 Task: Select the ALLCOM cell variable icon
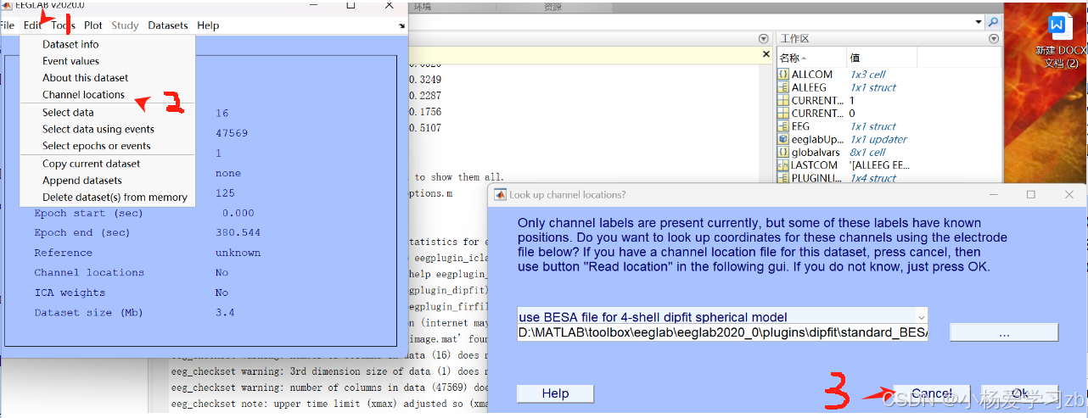[783, 75]
